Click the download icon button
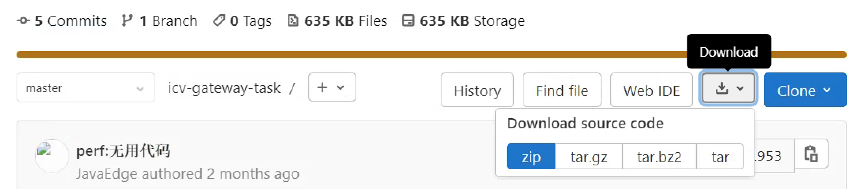853x189 pixels. tap(728, 88)
